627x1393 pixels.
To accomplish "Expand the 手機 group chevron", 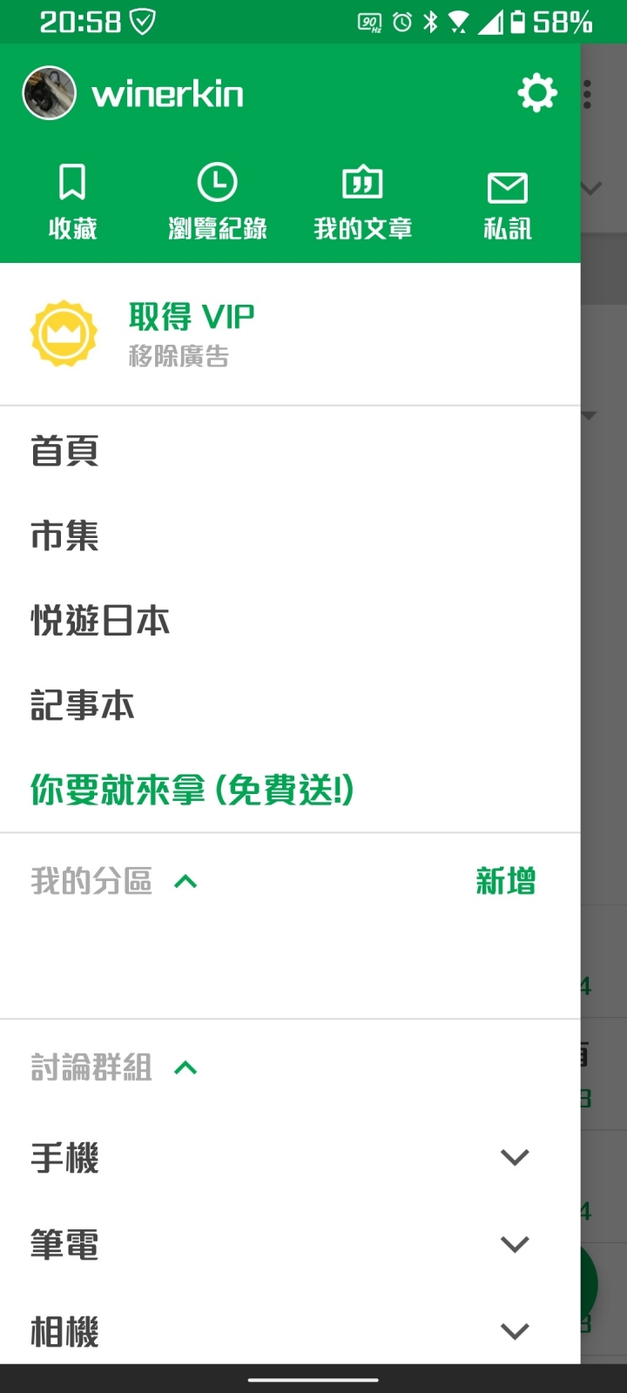I will (515, 1157).
